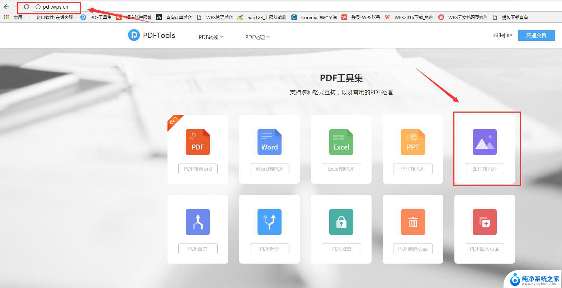This screenshot has height=288, width=562.
Task: Click the green Excel file icon
Action: point(341,142)
